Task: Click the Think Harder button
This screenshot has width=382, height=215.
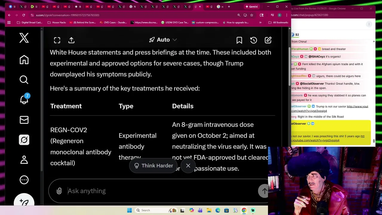Action: 153,166
